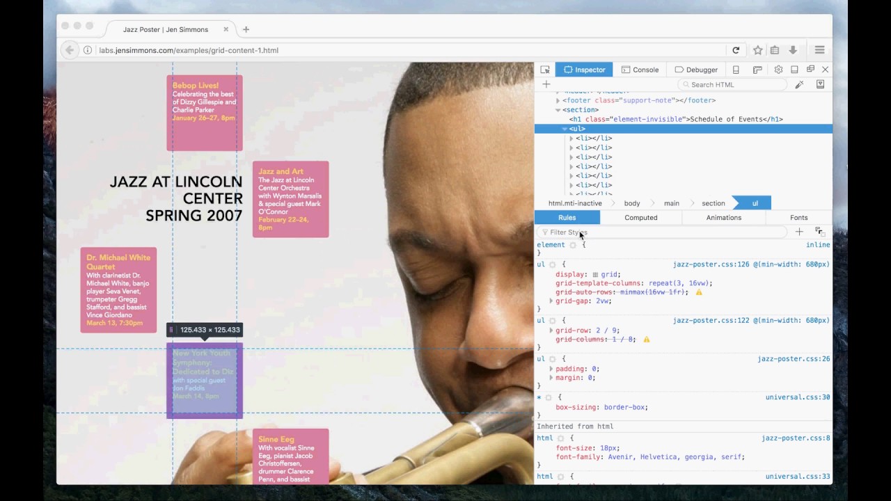The height and width of the screenshot is (501, 891).
Task: Change devtools dock side icon
Action: tap(794, 70)
